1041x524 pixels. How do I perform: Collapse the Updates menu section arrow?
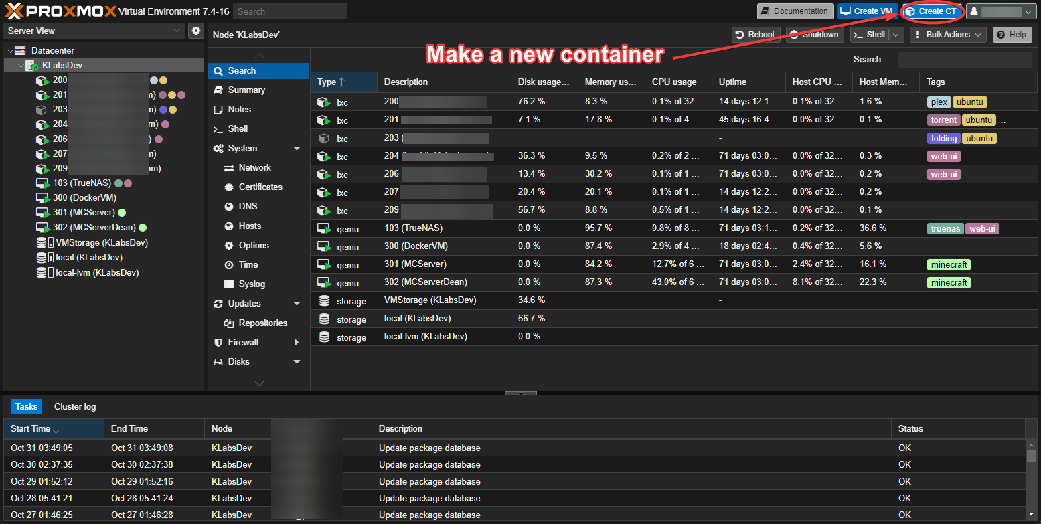pos(297,304)
